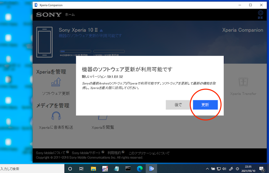269x173 pixels.
Task: Click the 後で button to postpone
Action: click(x=178, y=105)
